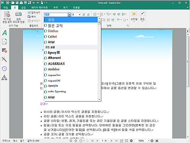Click 붙여넣기 (paste) in the clipboard group
This screenshot has height=143, width=190.
click(34, 21)
